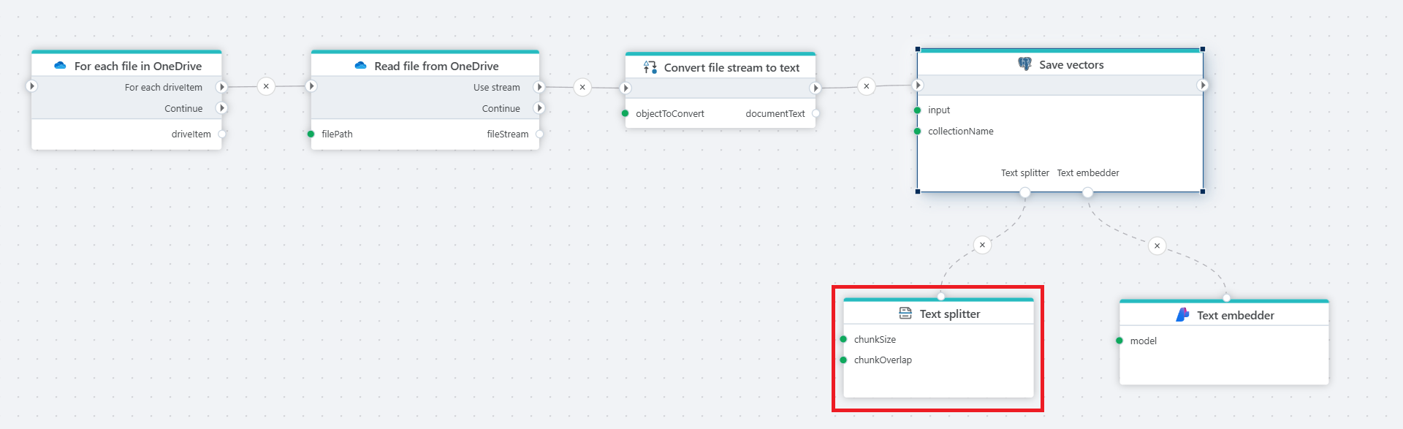
Task: Remove connection between For each file and Read file
Action: [266, 86]
